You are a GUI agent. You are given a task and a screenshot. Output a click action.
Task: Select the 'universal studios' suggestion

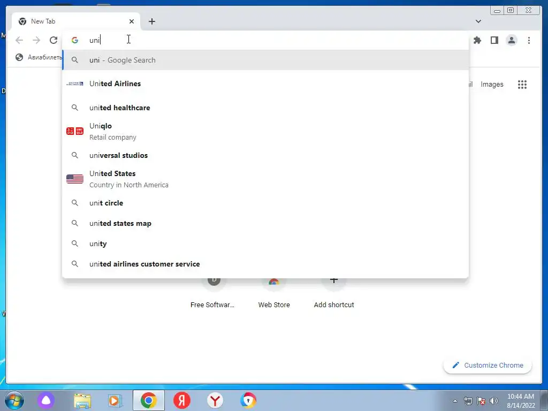pyautogui.click(x=265, y=155)
